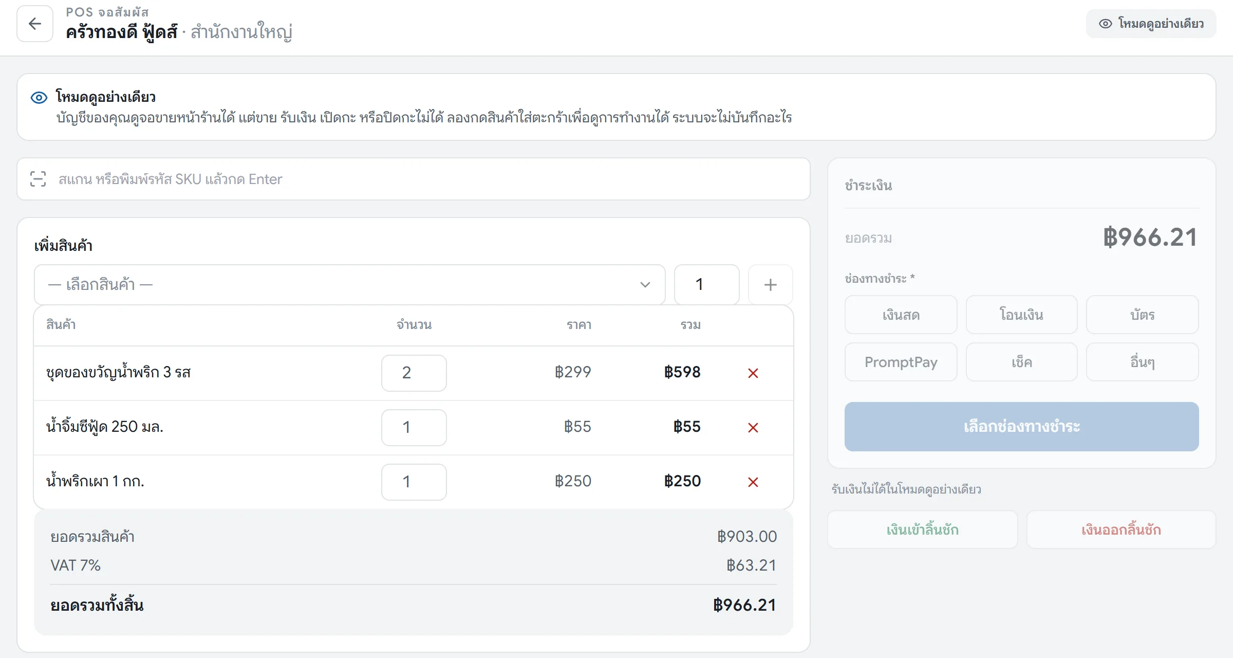
Task: Click the ฿299 unit price
Action: 573,372
